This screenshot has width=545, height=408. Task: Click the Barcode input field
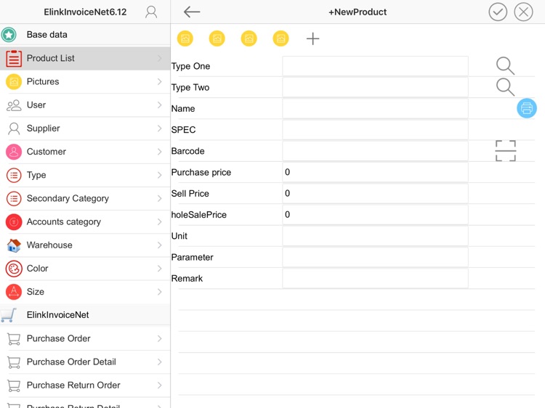pyautogui.click(x=375, y=151)
